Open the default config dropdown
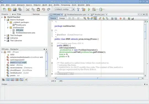This screenshot has width=149, height=104. click(x=73, y=9)
